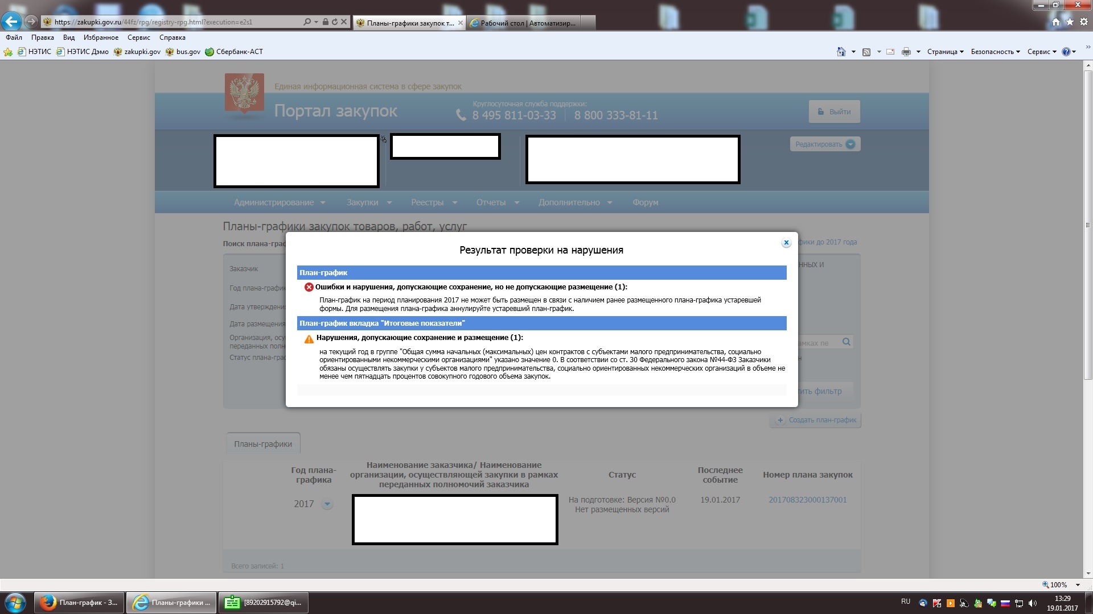Click the Firefox icon in taskbar
This screenshot has height=614, width=1093.
click(x=48, y=603)
